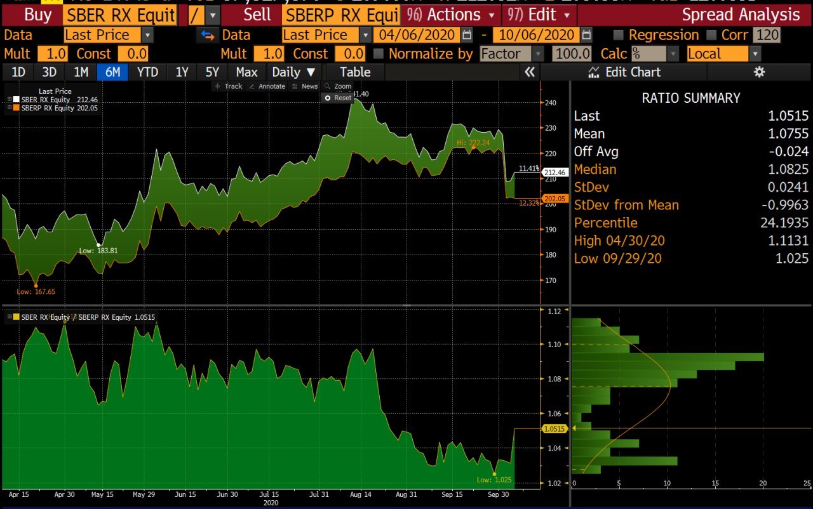
Task: Select the Annotate pencil tool
Action: (267, 86)
